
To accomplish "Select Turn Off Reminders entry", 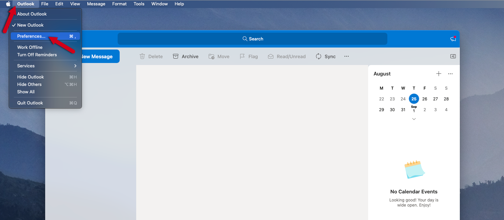I will click(x=45, y=55).
